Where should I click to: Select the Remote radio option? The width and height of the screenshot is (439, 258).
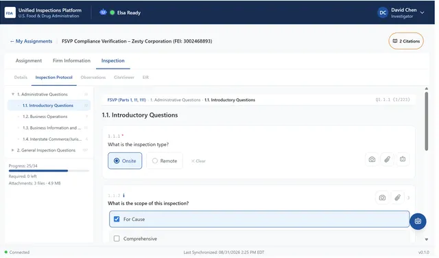(x=165, y=161)
